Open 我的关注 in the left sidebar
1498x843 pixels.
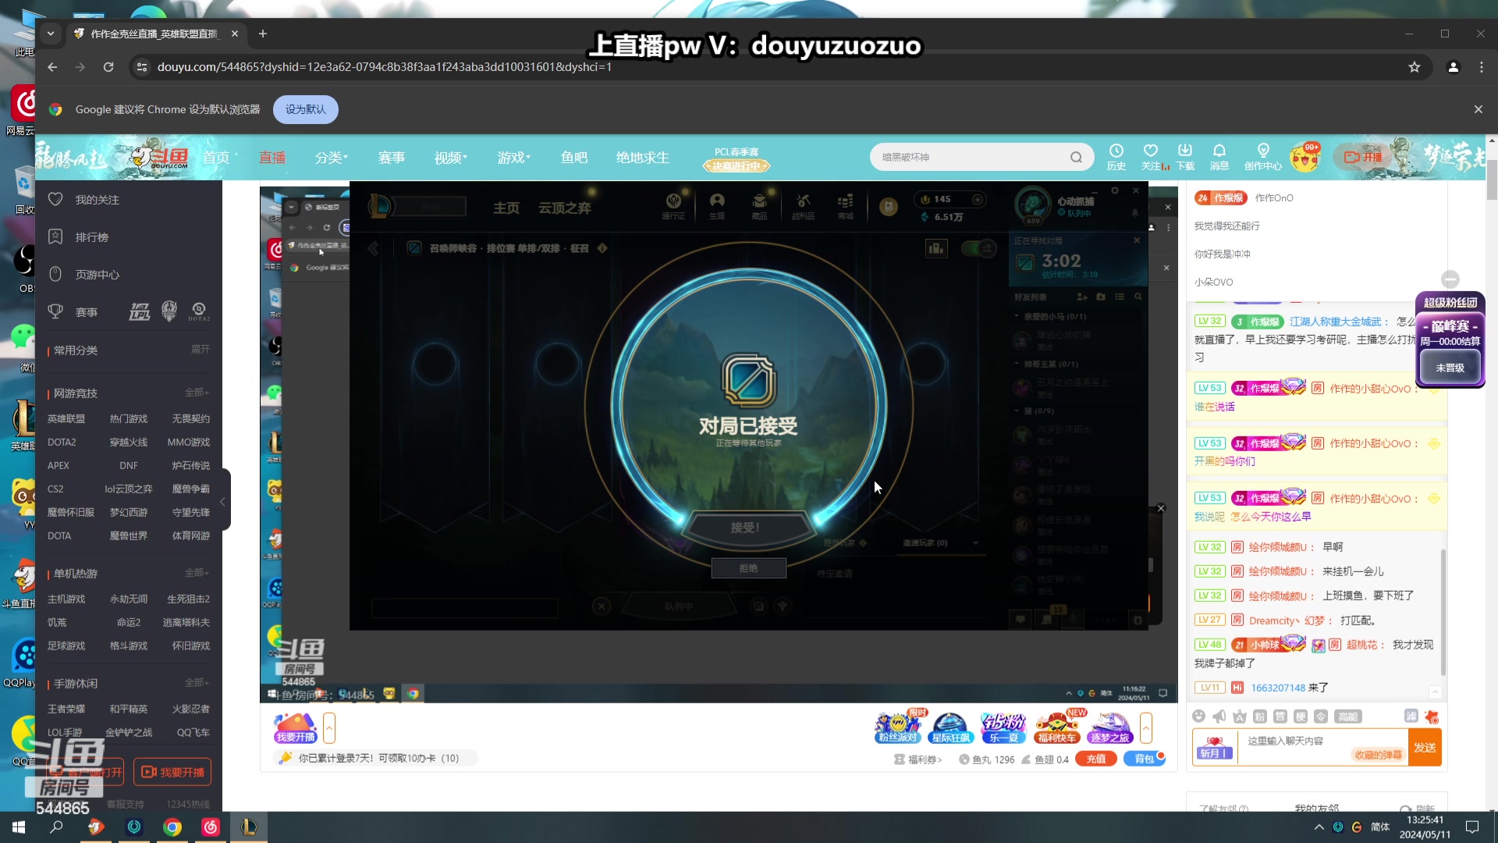97,200
